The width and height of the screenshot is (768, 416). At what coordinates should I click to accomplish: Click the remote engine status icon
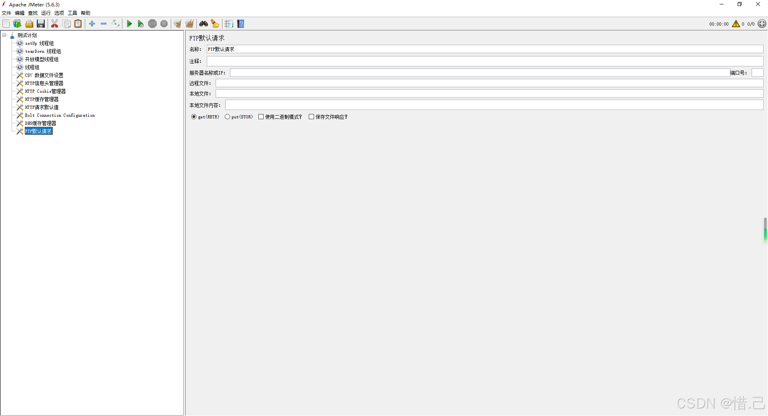[762, 24]
